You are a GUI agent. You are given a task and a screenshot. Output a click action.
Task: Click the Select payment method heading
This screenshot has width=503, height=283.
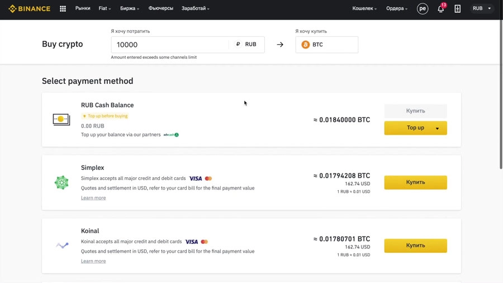[x=88, y=81]
